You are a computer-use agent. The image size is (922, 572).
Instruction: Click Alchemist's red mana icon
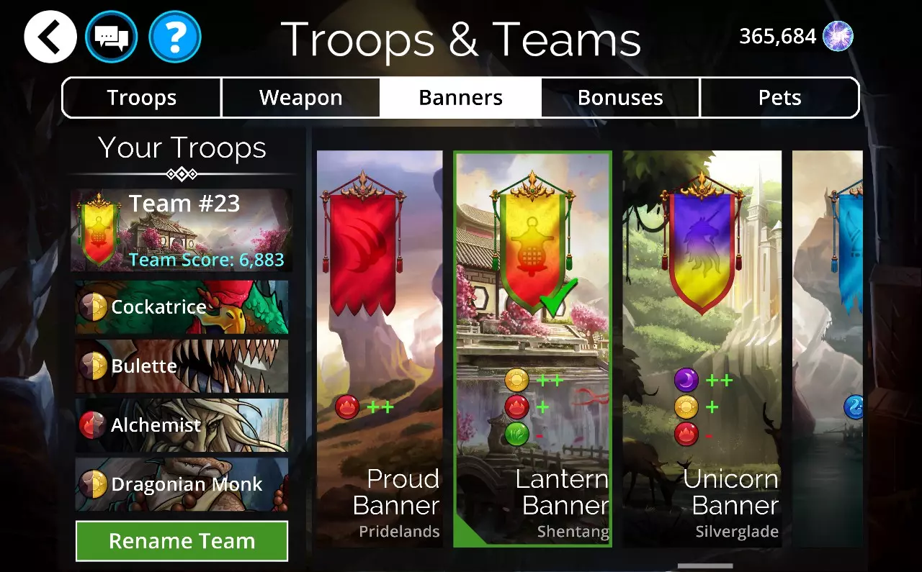pos(94,425)
